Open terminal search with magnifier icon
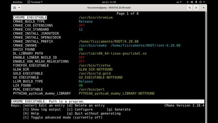The height and width of the screenshot is (123, 218). pyautogui.click(x=190, y=8)
